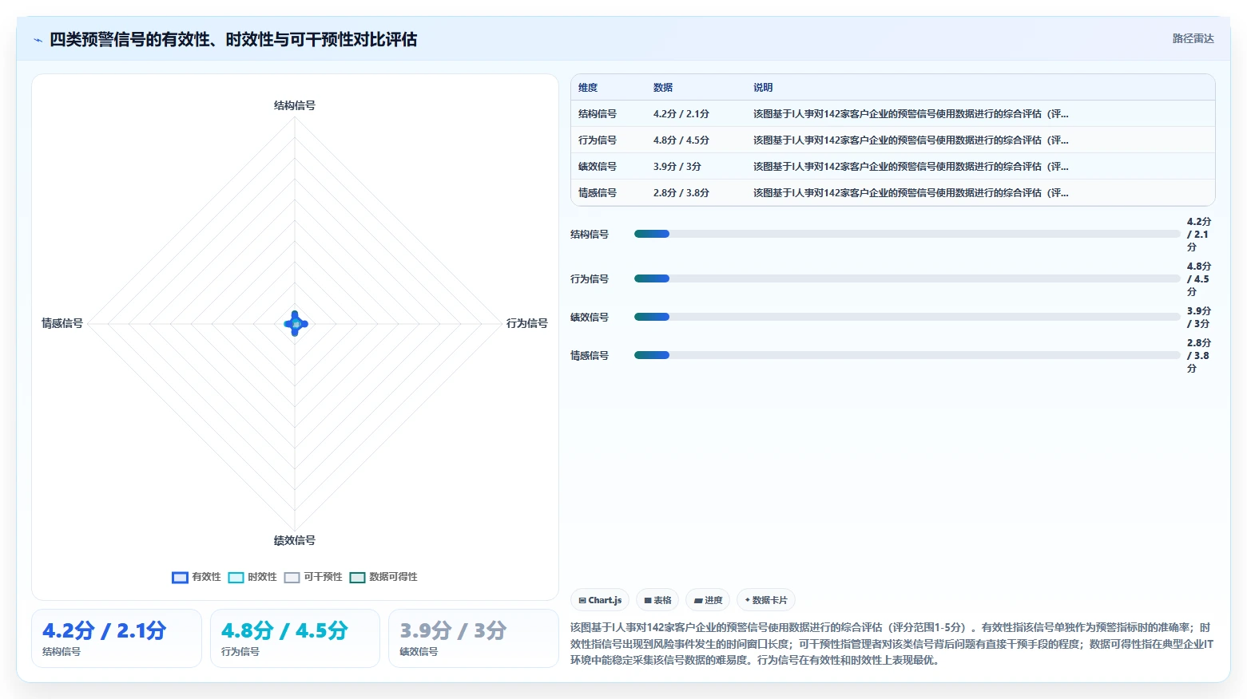
Task: Click the 表格 chip
Action: [x=657, y=600]
